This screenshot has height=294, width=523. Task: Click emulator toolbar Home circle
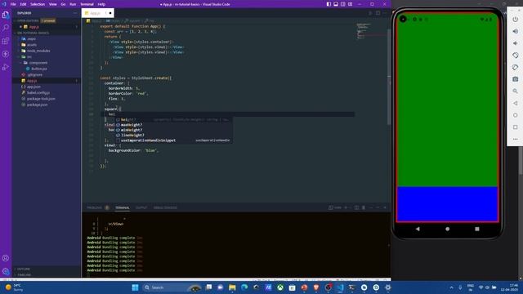pyautogui.click(x=516, y=115)
